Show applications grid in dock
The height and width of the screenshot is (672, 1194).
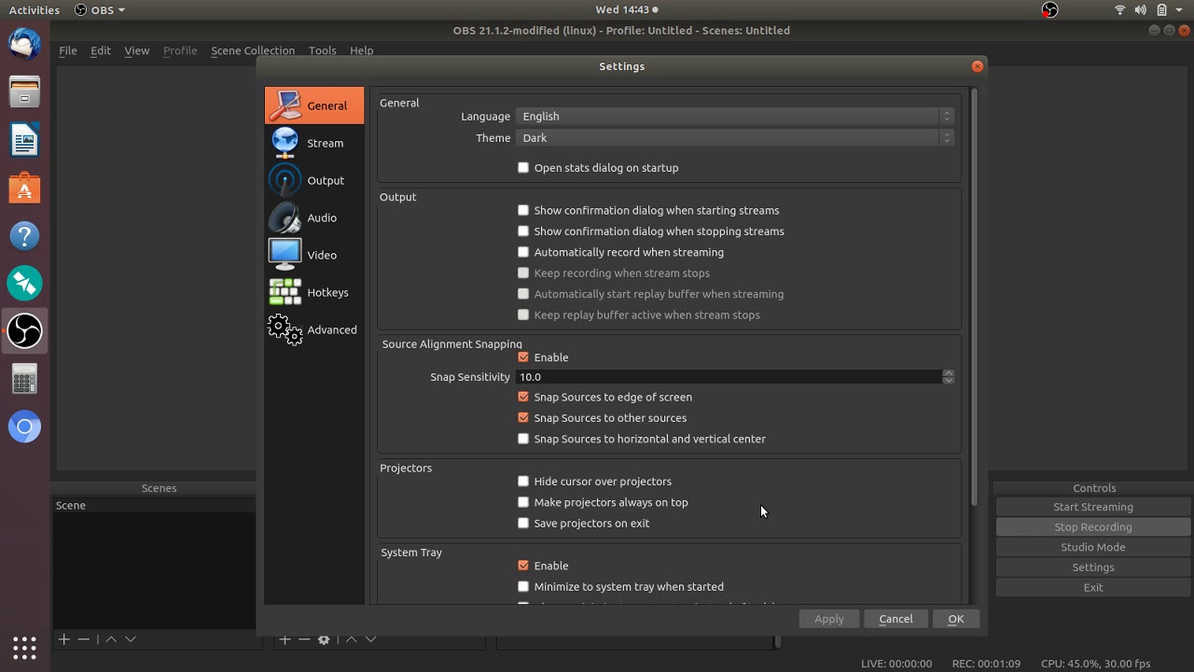point(24,647)
